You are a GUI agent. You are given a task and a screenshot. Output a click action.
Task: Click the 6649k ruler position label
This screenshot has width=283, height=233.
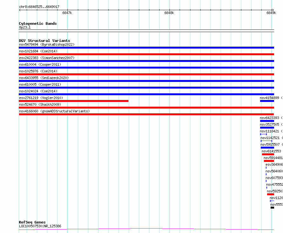point(271,13)
